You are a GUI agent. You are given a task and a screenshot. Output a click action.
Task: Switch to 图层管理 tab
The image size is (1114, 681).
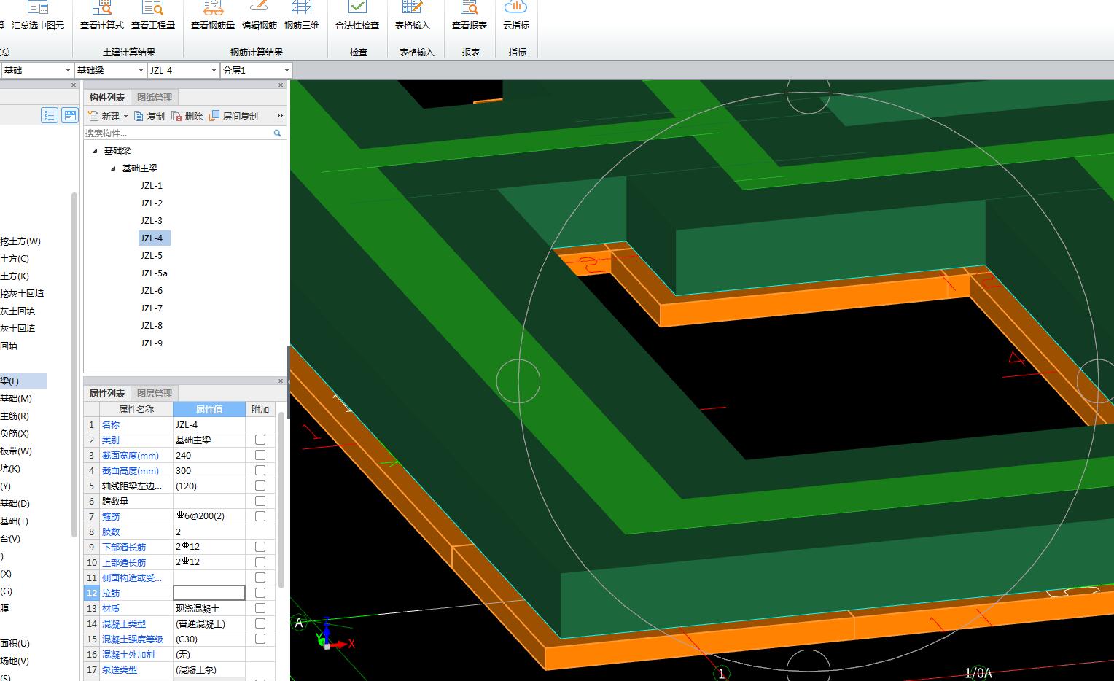tap(155, 394)
